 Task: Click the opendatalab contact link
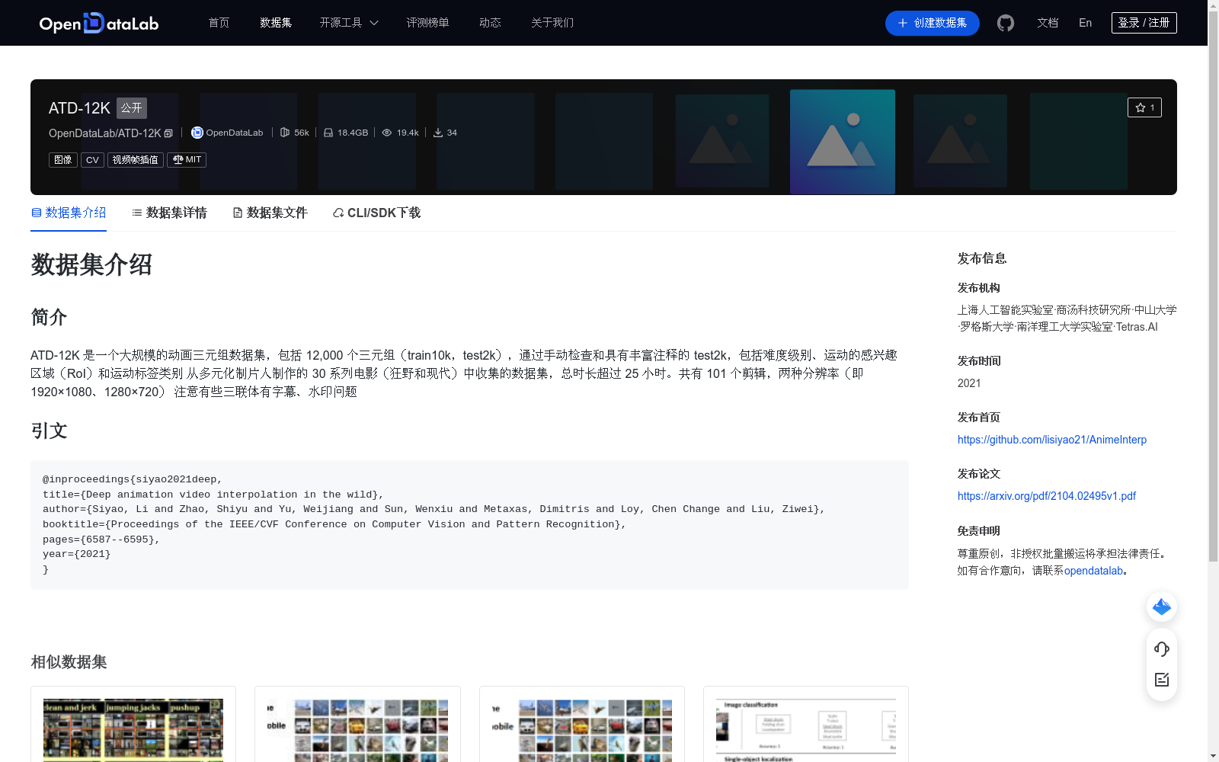pyautogui.click(x=1093, y=571)
